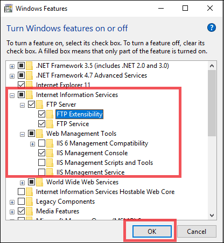Viewport: 224px width, 243px height.
Task: Expand the IIS 6 Management Compatibility node
Action: 32,144
